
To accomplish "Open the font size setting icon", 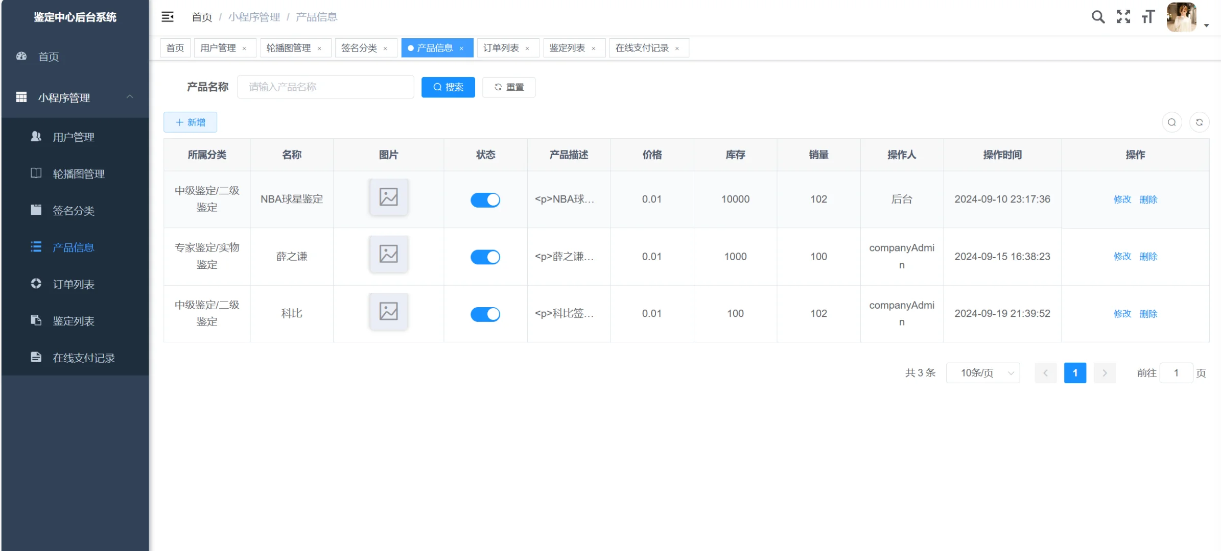I will [x=1148, y=17].
